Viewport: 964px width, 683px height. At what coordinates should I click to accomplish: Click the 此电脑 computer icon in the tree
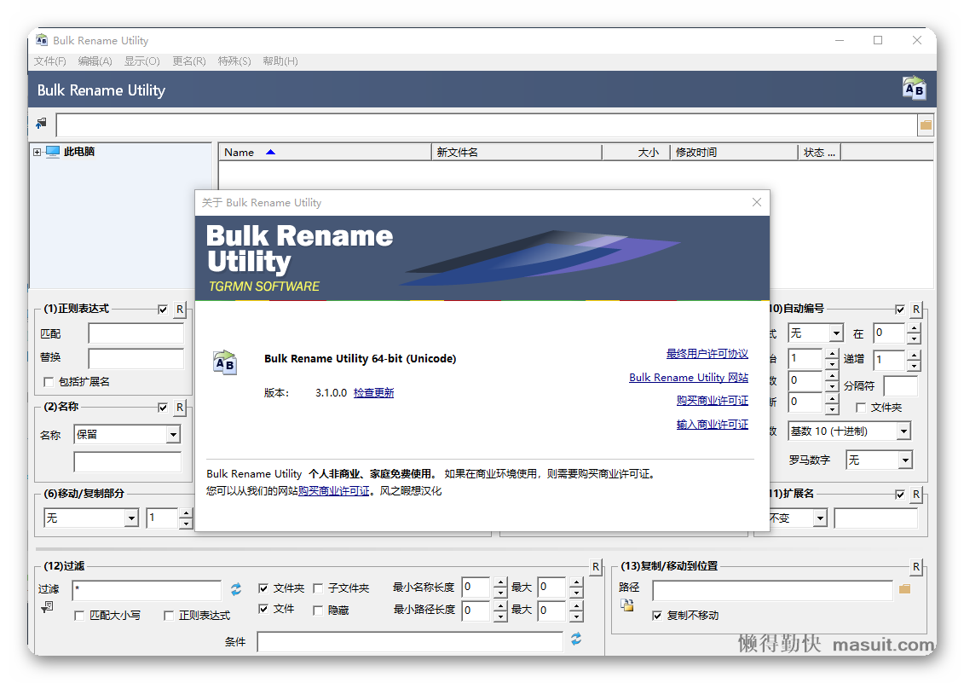53,152
